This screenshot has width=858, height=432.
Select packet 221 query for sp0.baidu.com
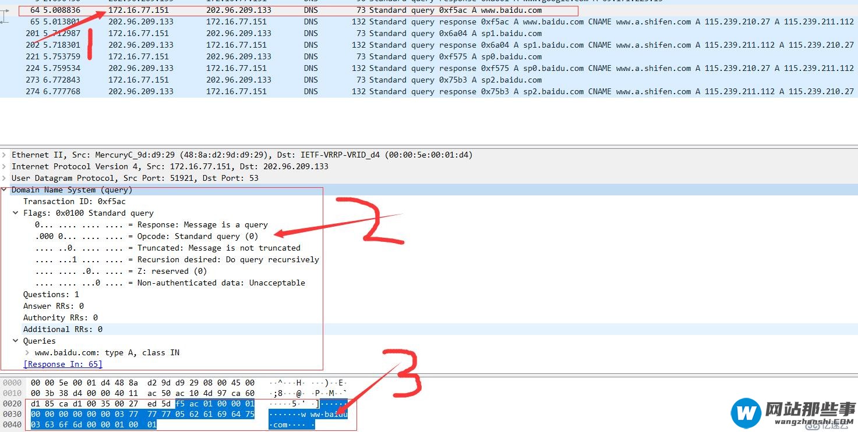[x=429, y=56]
